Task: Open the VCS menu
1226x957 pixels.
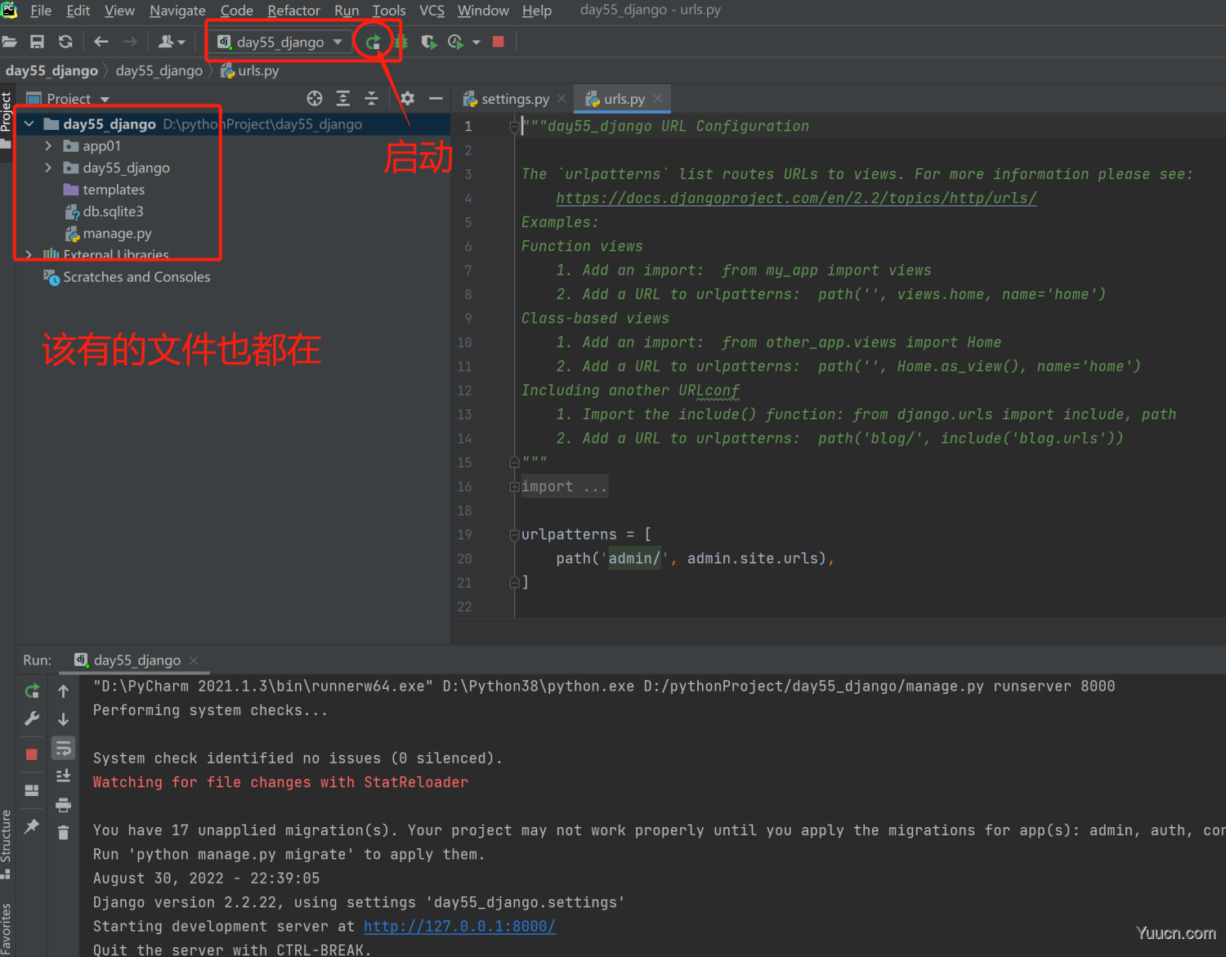Action: click(x=432, y=11)
